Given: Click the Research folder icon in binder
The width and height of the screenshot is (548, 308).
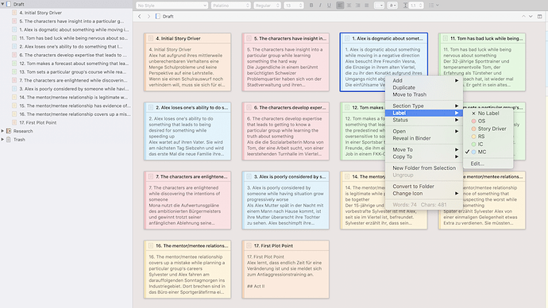Looking at the screenshot, I should (9, 131).
